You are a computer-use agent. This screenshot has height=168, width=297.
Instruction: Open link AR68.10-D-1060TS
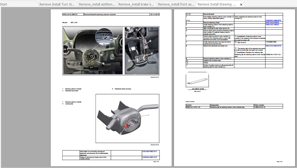(x=272, y=24)
